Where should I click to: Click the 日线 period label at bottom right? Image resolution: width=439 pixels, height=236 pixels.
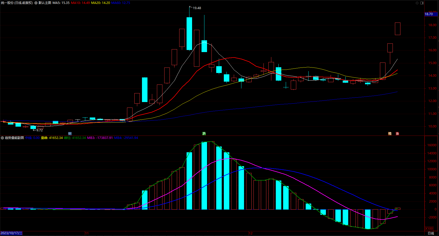[431, 233]
